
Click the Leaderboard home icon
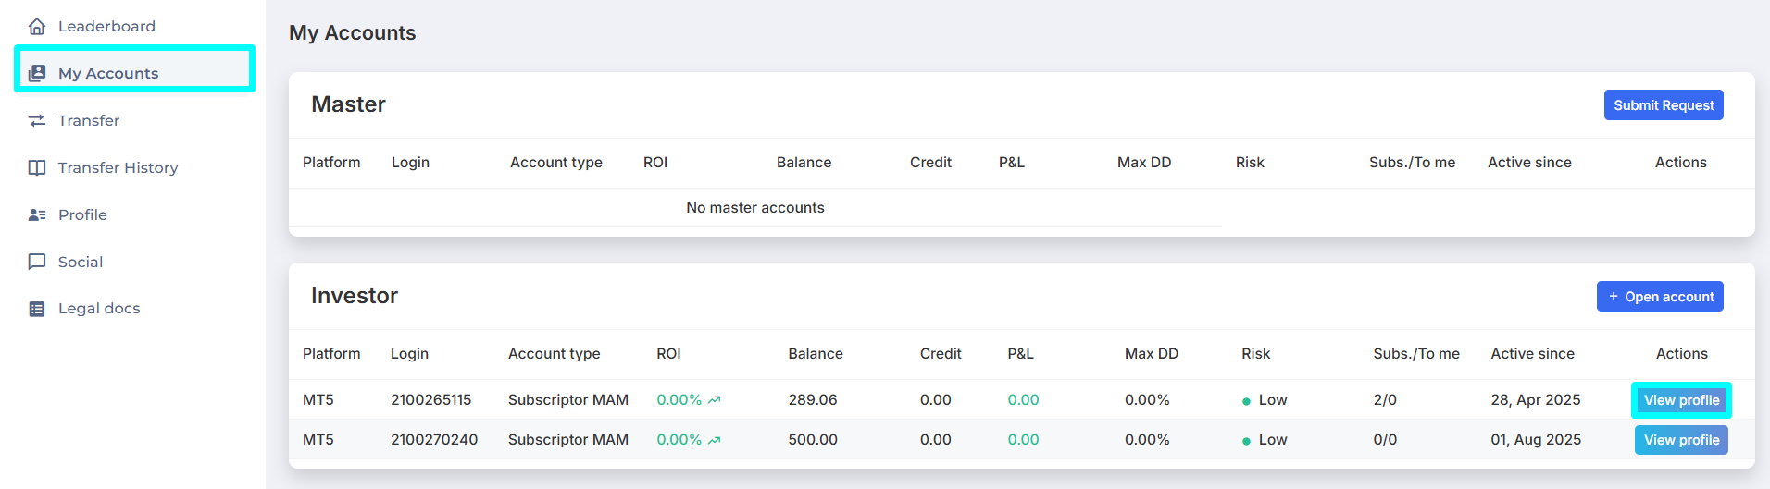pos(37,27)
